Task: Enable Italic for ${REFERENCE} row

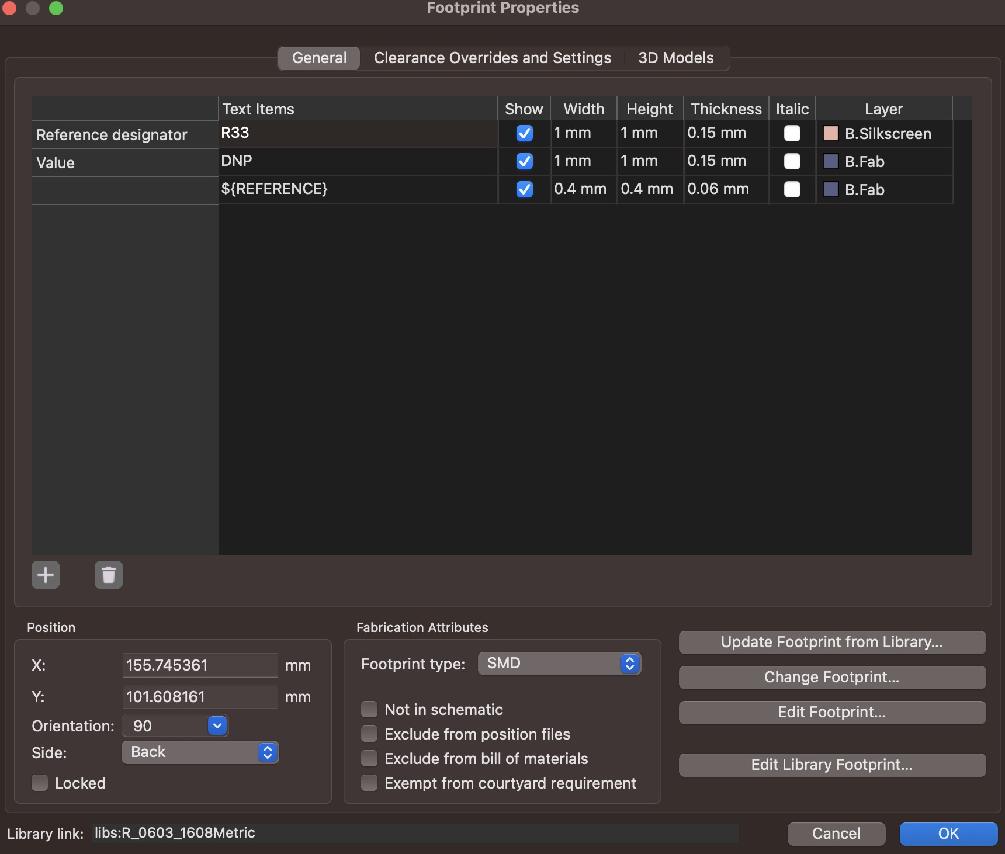Action: tap(792, 189)
